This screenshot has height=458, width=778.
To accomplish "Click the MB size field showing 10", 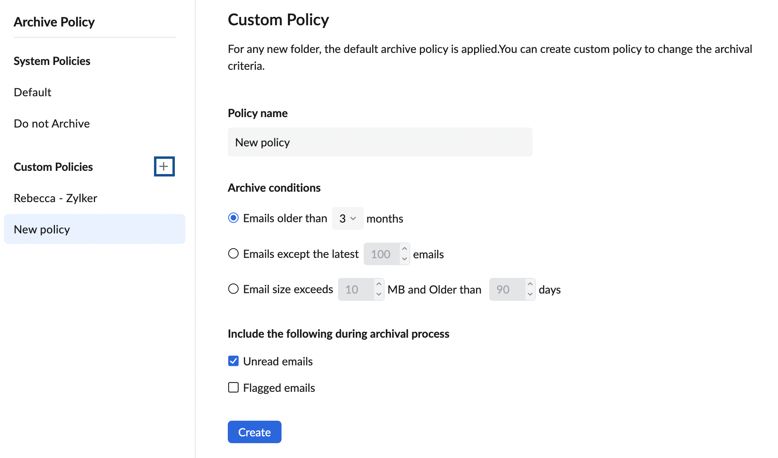I will click(356, 289).
